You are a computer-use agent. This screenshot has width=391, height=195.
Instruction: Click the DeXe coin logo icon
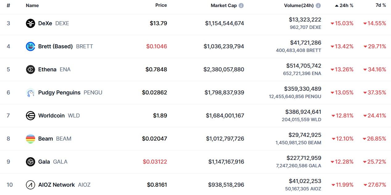31,23
